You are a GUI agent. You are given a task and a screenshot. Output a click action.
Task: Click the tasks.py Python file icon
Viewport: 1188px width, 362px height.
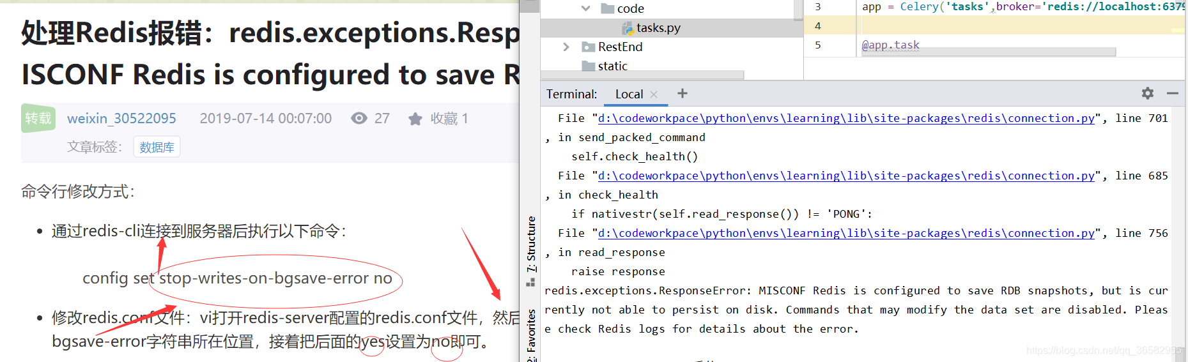coord(628,28)
